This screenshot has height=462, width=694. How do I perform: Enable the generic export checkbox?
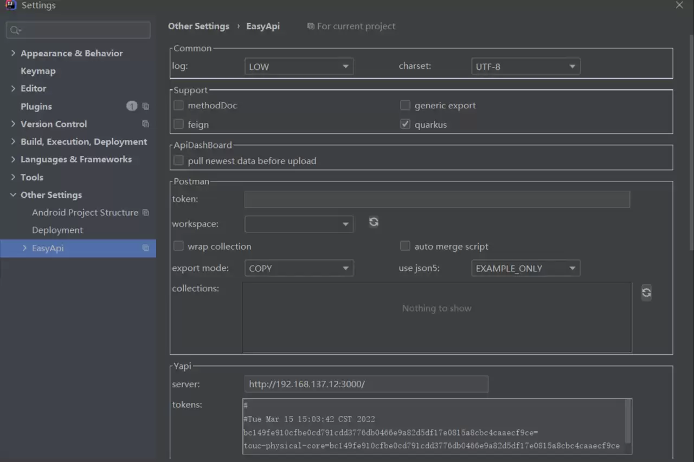[405, 105]
